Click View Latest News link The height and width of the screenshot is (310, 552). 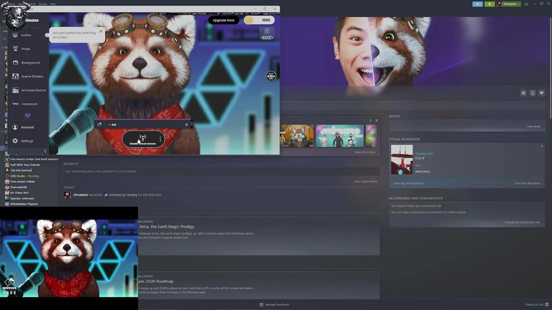pos(366,181)
